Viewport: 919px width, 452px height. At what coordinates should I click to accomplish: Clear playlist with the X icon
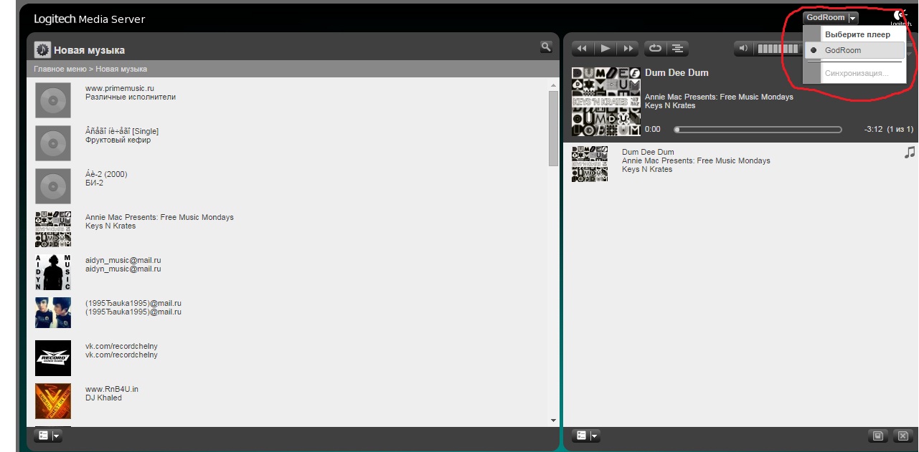point(903,436)
